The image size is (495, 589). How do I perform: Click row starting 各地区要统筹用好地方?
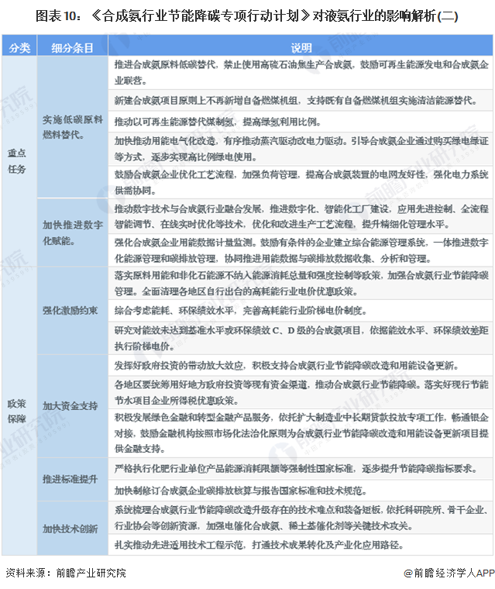pos(301,393)
